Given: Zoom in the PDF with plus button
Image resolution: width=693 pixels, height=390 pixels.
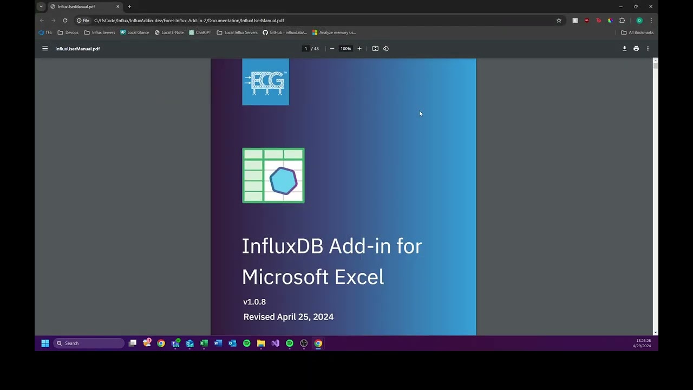Looking at the screenshot, I should pos(359,49).
